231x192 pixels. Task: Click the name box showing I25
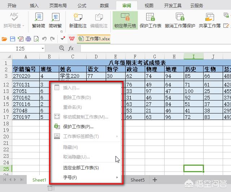20,49
